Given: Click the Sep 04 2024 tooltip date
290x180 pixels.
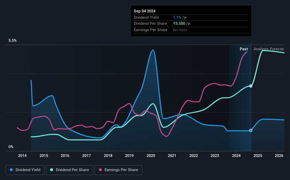Looking at the screenshot, I should point(144,11).
